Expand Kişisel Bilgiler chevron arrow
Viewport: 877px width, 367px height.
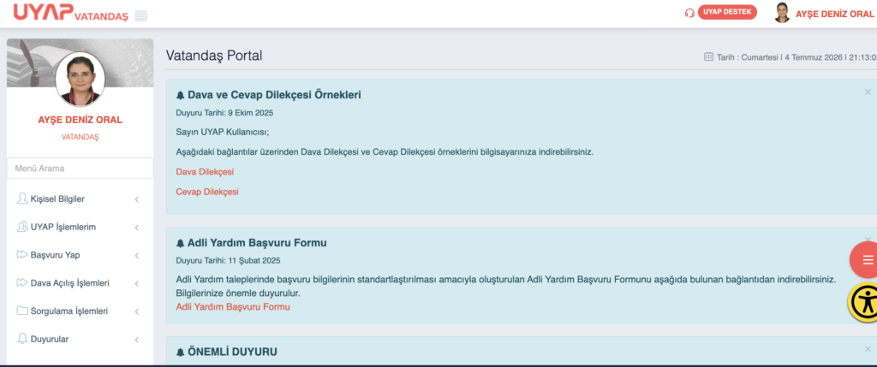(x=137, y=199)
